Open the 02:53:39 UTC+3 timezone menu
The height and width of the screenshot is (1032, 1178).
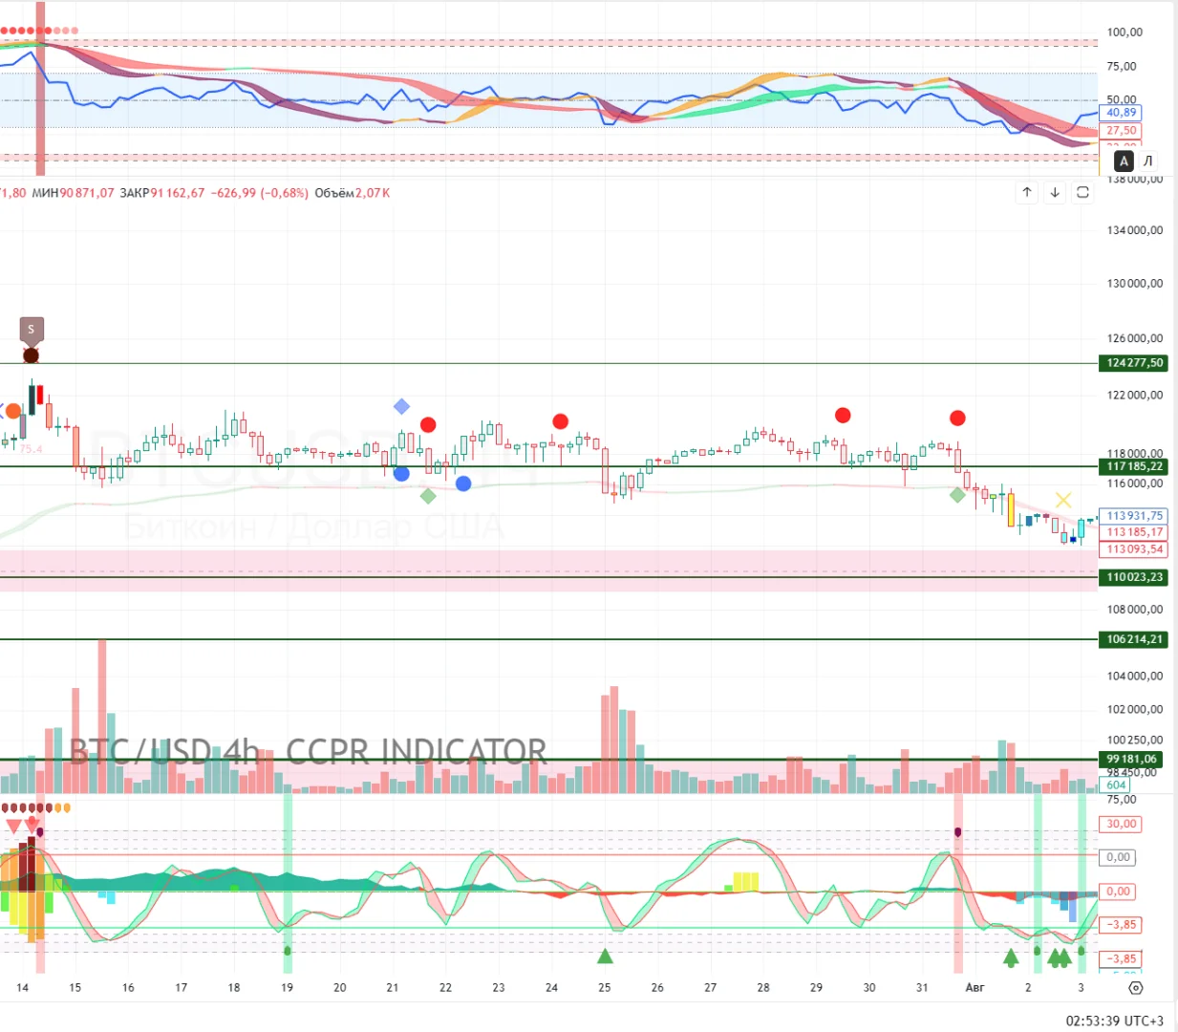click(1115, 1021)
